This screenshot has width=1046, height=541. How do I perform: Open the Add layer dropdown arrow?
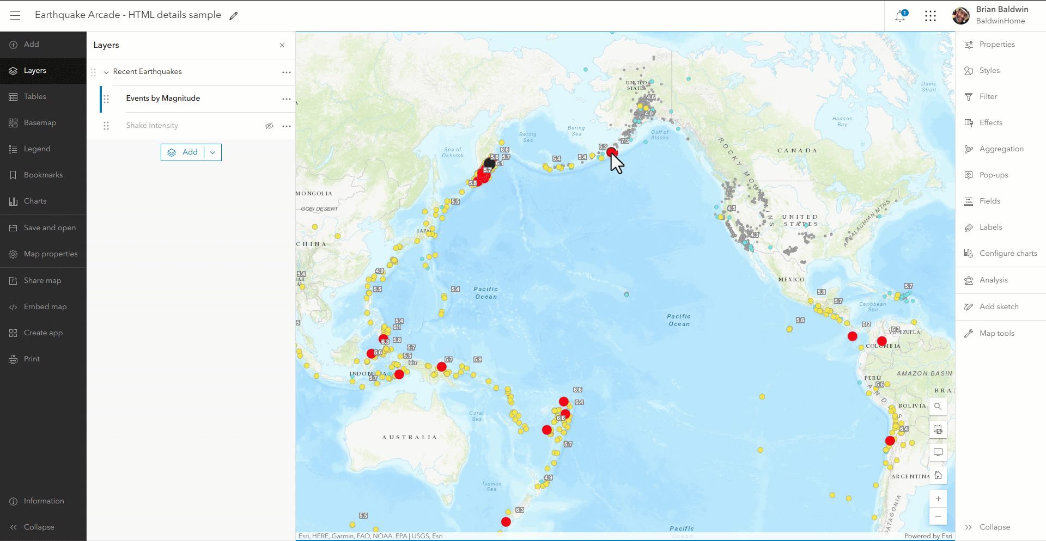coord(212,152)
